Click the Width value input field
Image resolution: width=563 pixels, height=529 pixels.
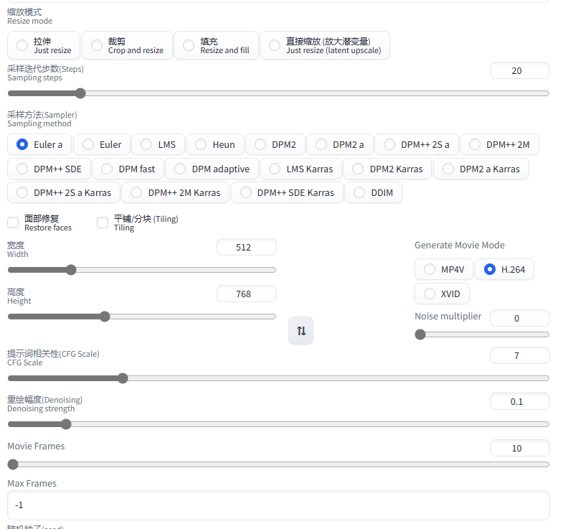246,247
